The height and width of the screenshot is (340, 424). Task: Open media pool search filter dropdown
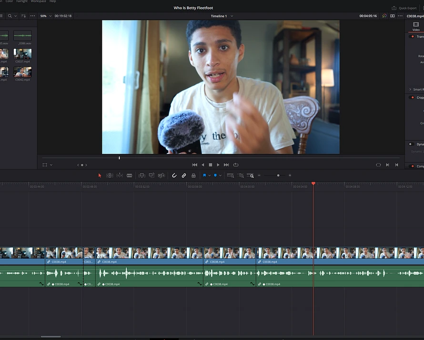pos(15,16)
